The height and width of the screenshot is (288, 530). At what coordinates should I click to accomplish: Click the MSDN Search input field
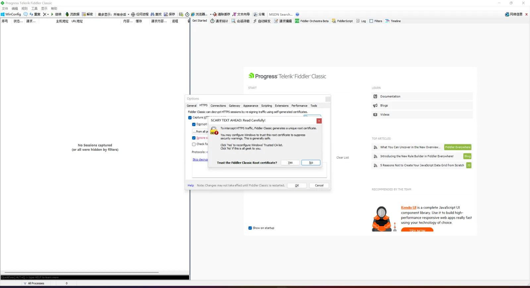click(x=281, y=14)
